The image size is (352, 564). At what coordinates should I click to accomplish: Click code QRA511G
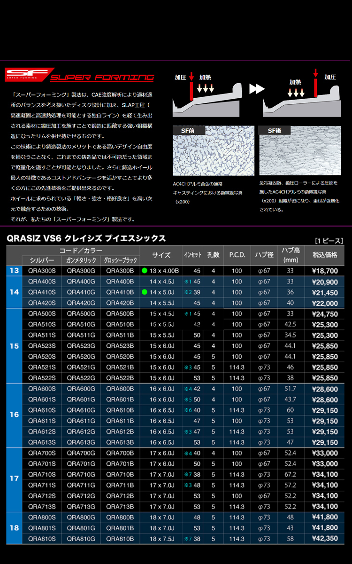(x=81, y=335)
